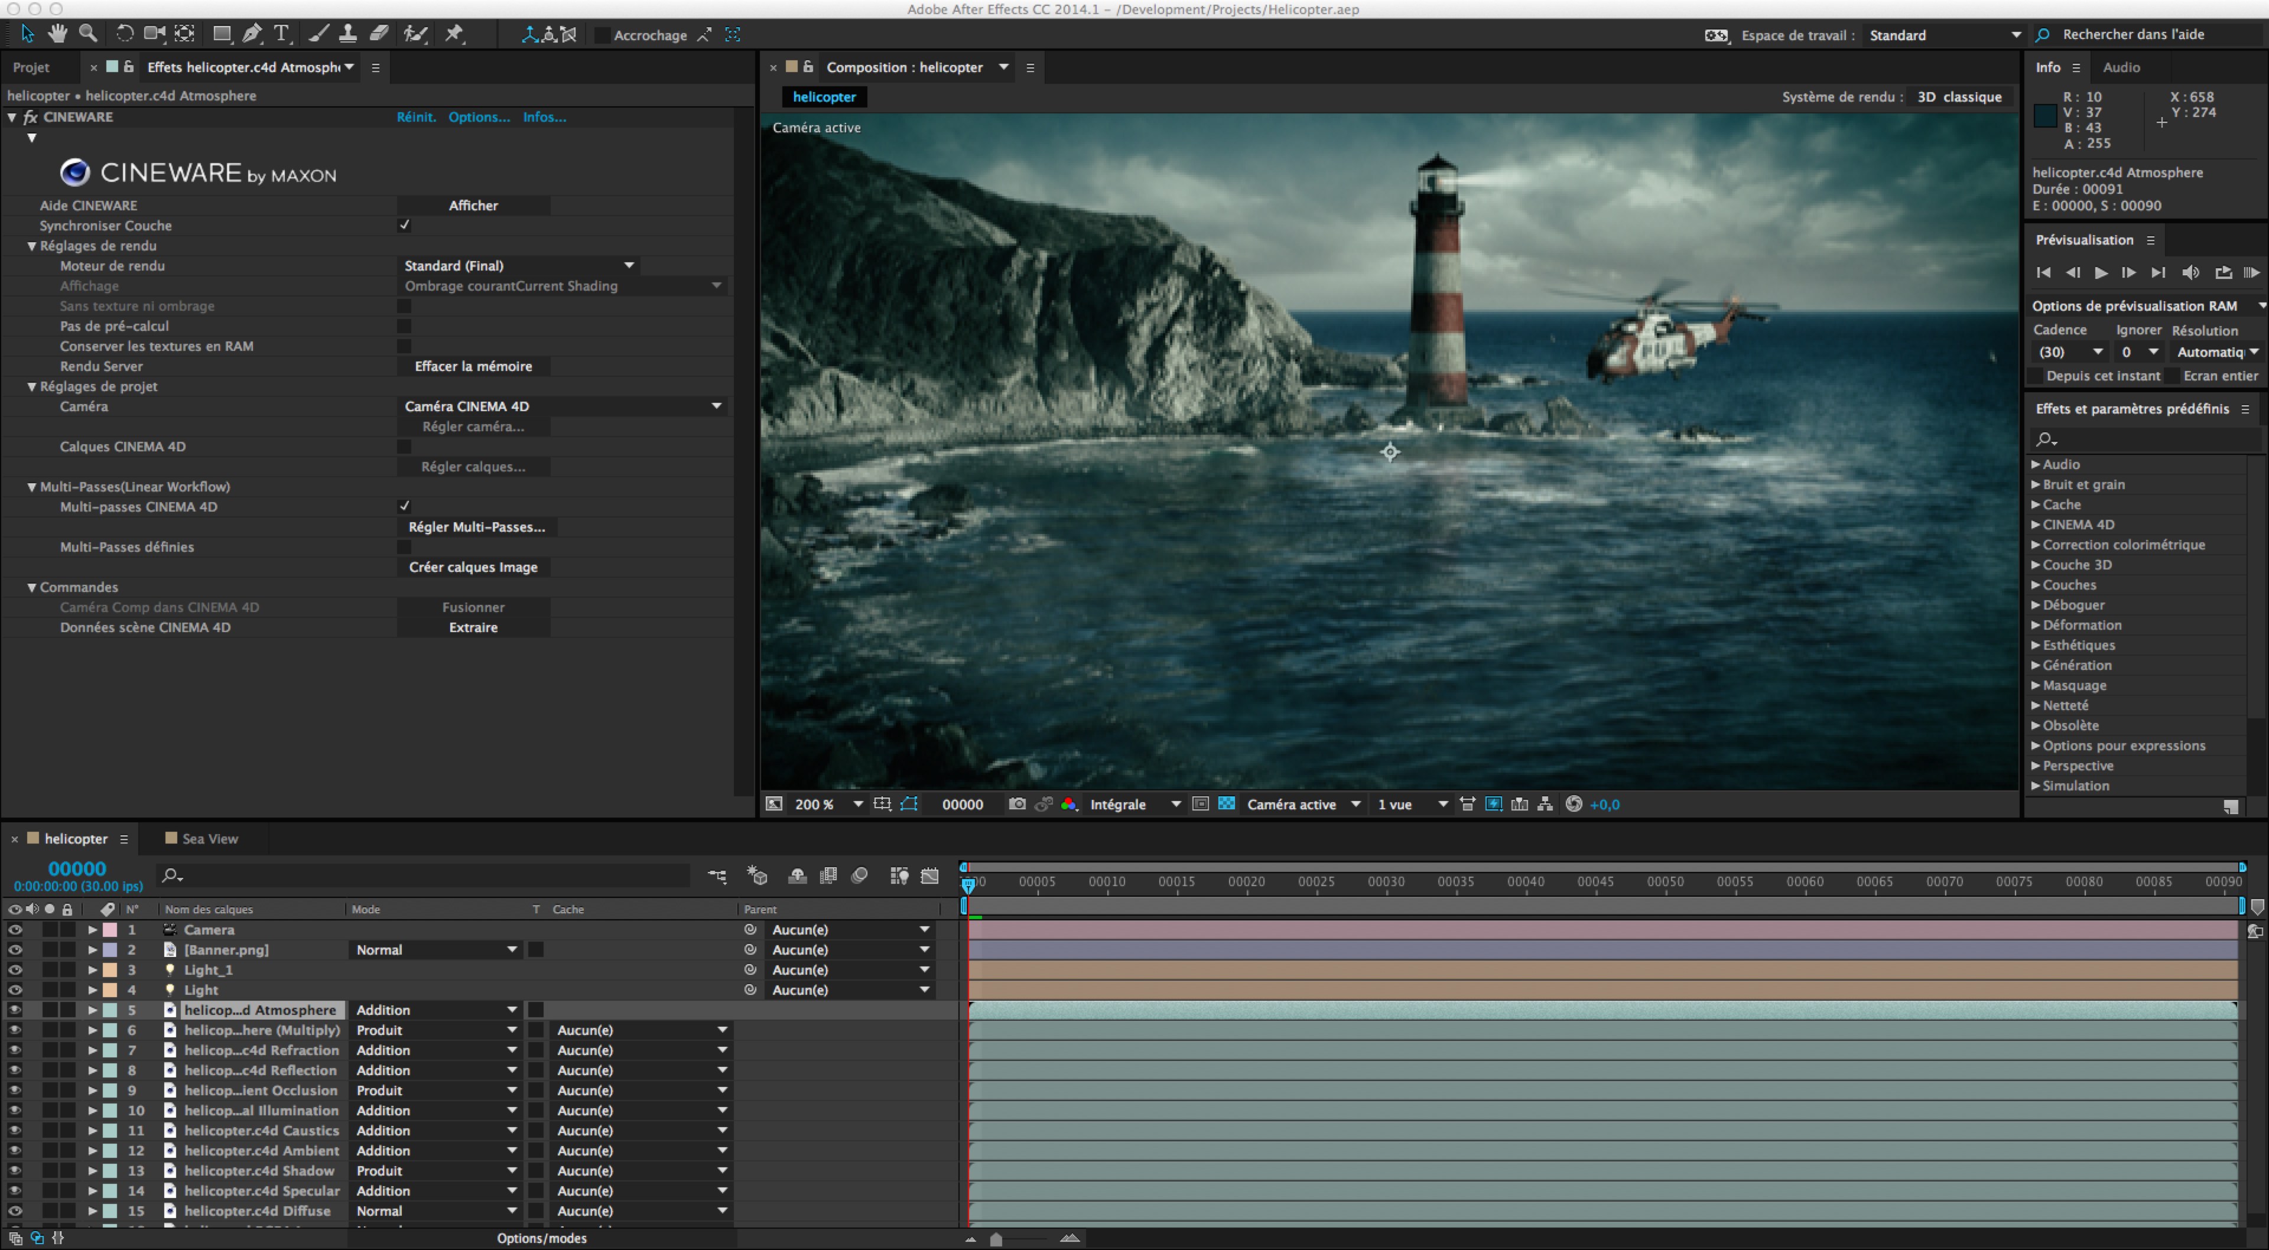
Task: Play the RAM preview
Action: click(x=2251, y=272)
